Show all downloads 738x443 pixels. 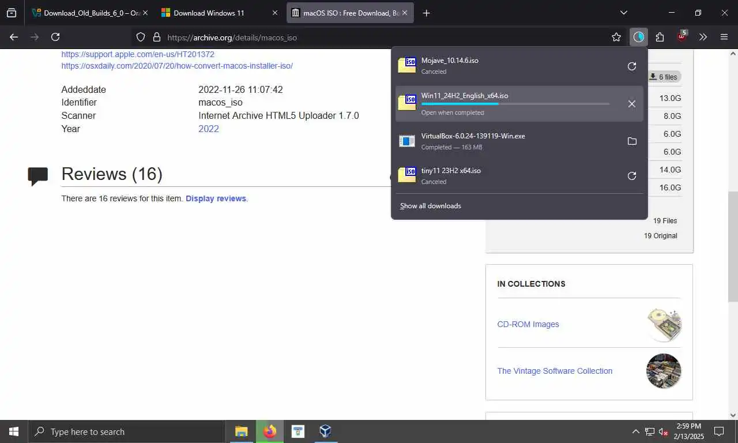(431, 206)
